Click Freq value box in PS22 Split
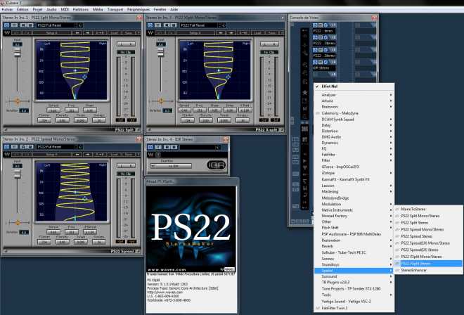 pos(72,110)
